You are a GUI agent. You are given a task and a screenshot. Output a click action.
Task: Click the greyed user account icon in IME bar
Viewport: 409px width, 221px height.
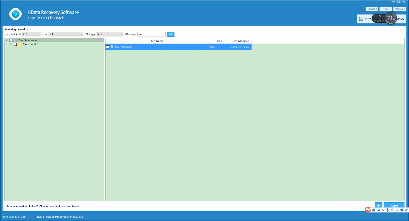pyautogui.click(x=397, y=210)
